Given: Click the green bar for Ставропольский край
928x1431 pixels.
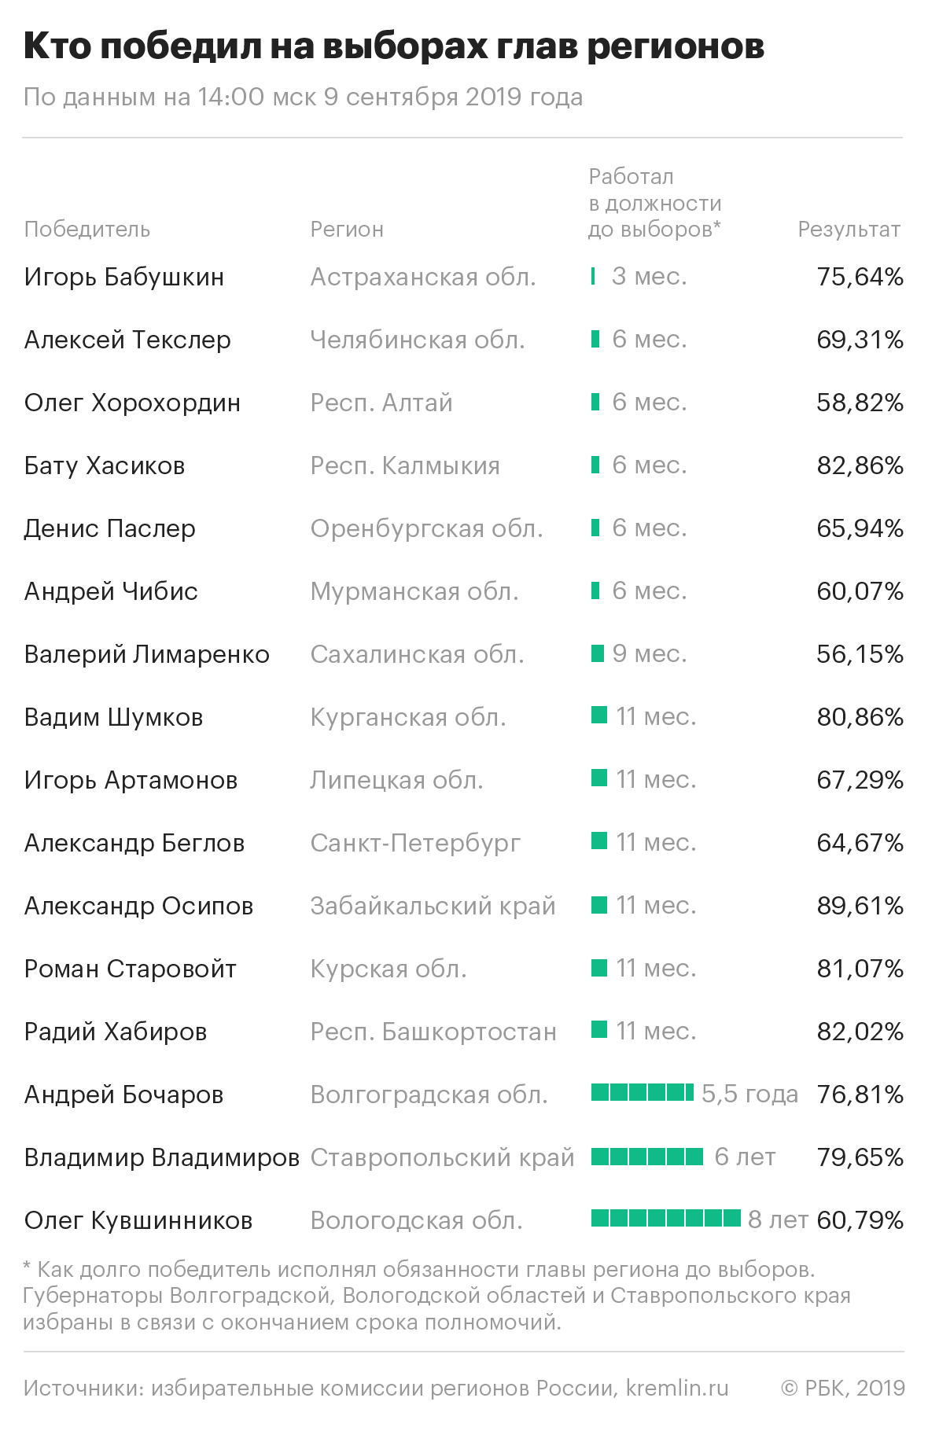Looking at the screenshot, I should coord(646,1156).
